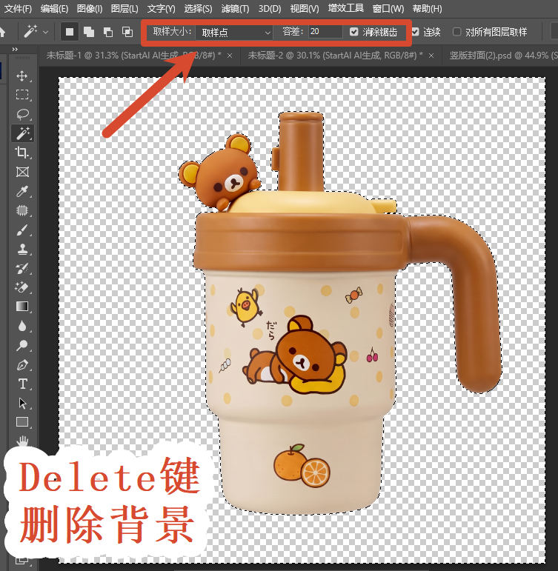Image resolution: width=558 pixels, height=571 pixels.
Task: Click the mug image on the canvas
Action: [x=339, y=313]
